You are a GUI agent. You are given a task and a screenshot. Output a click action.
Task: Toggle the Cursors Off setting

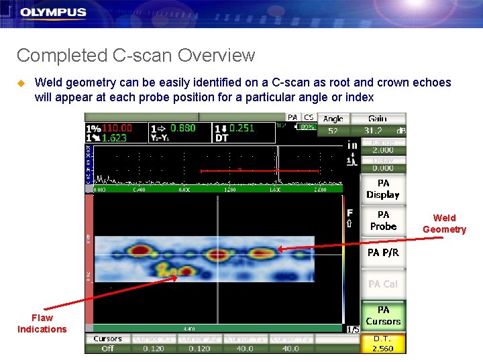coord(108,343)
